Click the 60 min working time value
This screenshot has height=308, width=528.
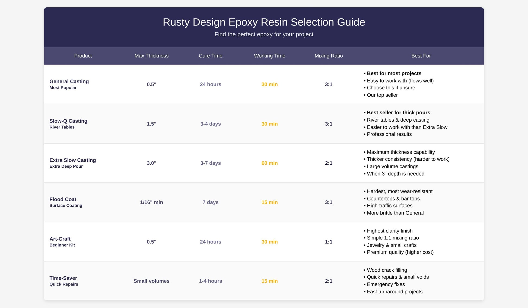coord(269,163)
